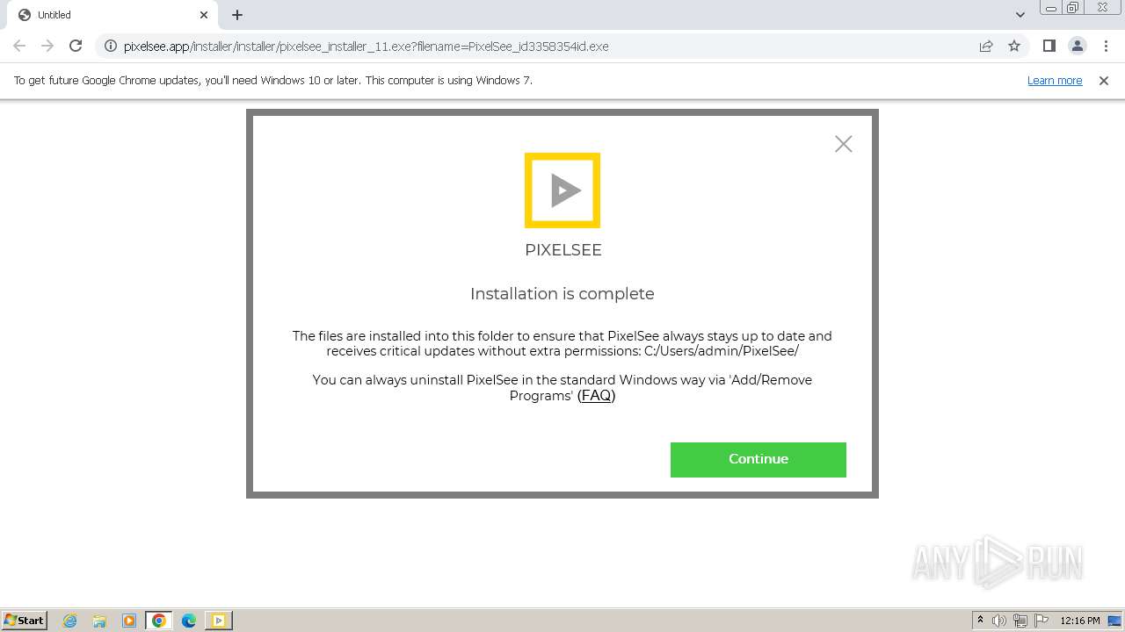Go back to the previous page
Viewport: 1125px width, 632px height.
(19, 46)
